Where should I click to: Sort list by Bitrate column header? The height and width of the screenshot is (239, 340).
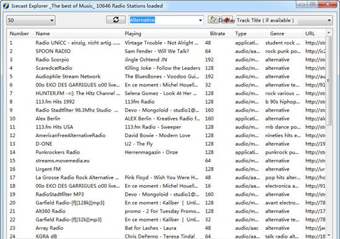(x=218, y=33)
